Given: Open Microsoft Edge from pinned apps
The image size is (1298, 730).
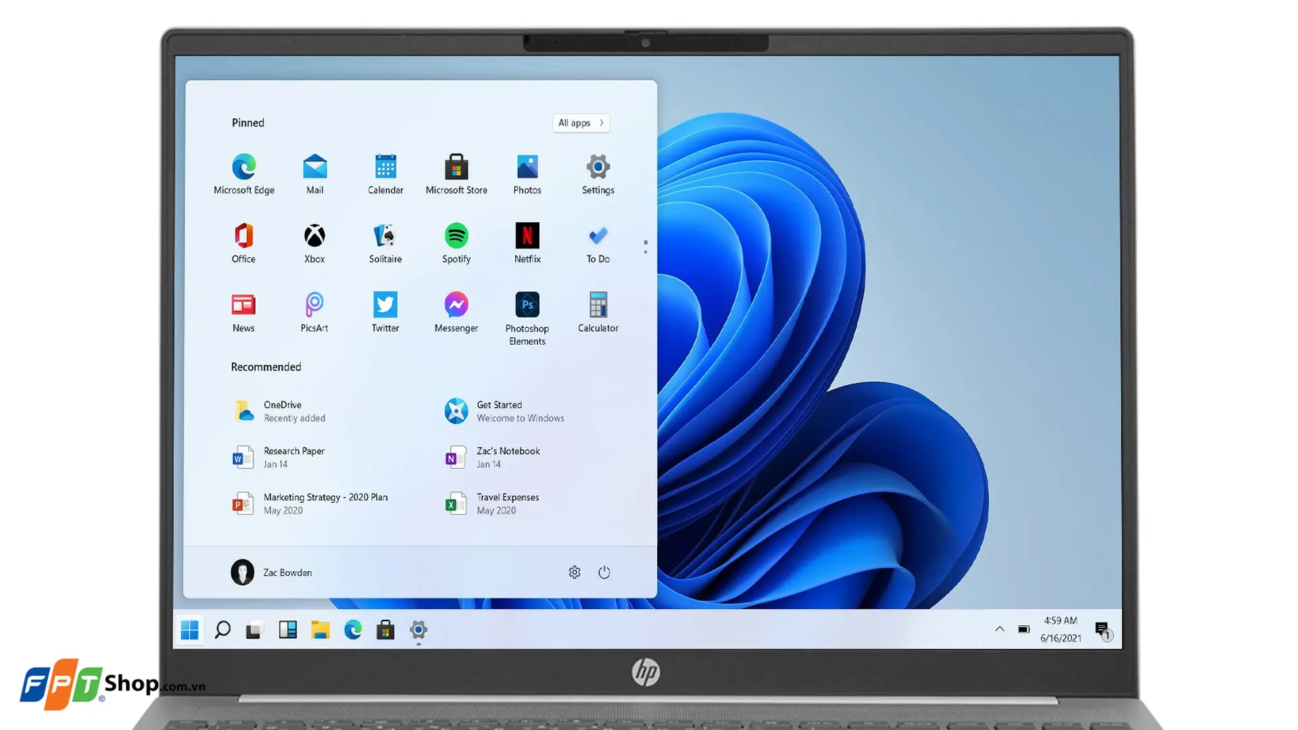Looking at the screenshot, I should click(244, 167).
